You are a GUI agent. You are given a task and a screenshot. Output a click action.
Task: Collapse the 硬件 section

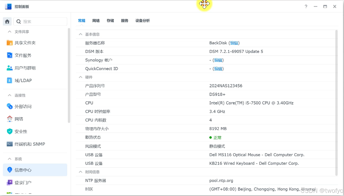point(81,77)
